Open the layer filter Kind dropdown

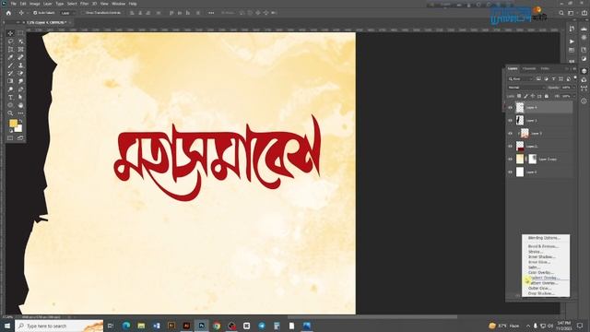point(520,79)
